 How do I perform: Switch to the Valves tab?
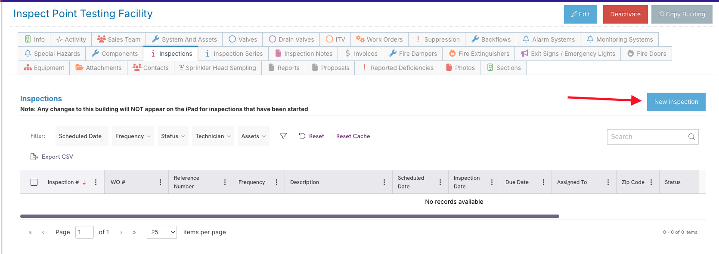pos(243,39)
